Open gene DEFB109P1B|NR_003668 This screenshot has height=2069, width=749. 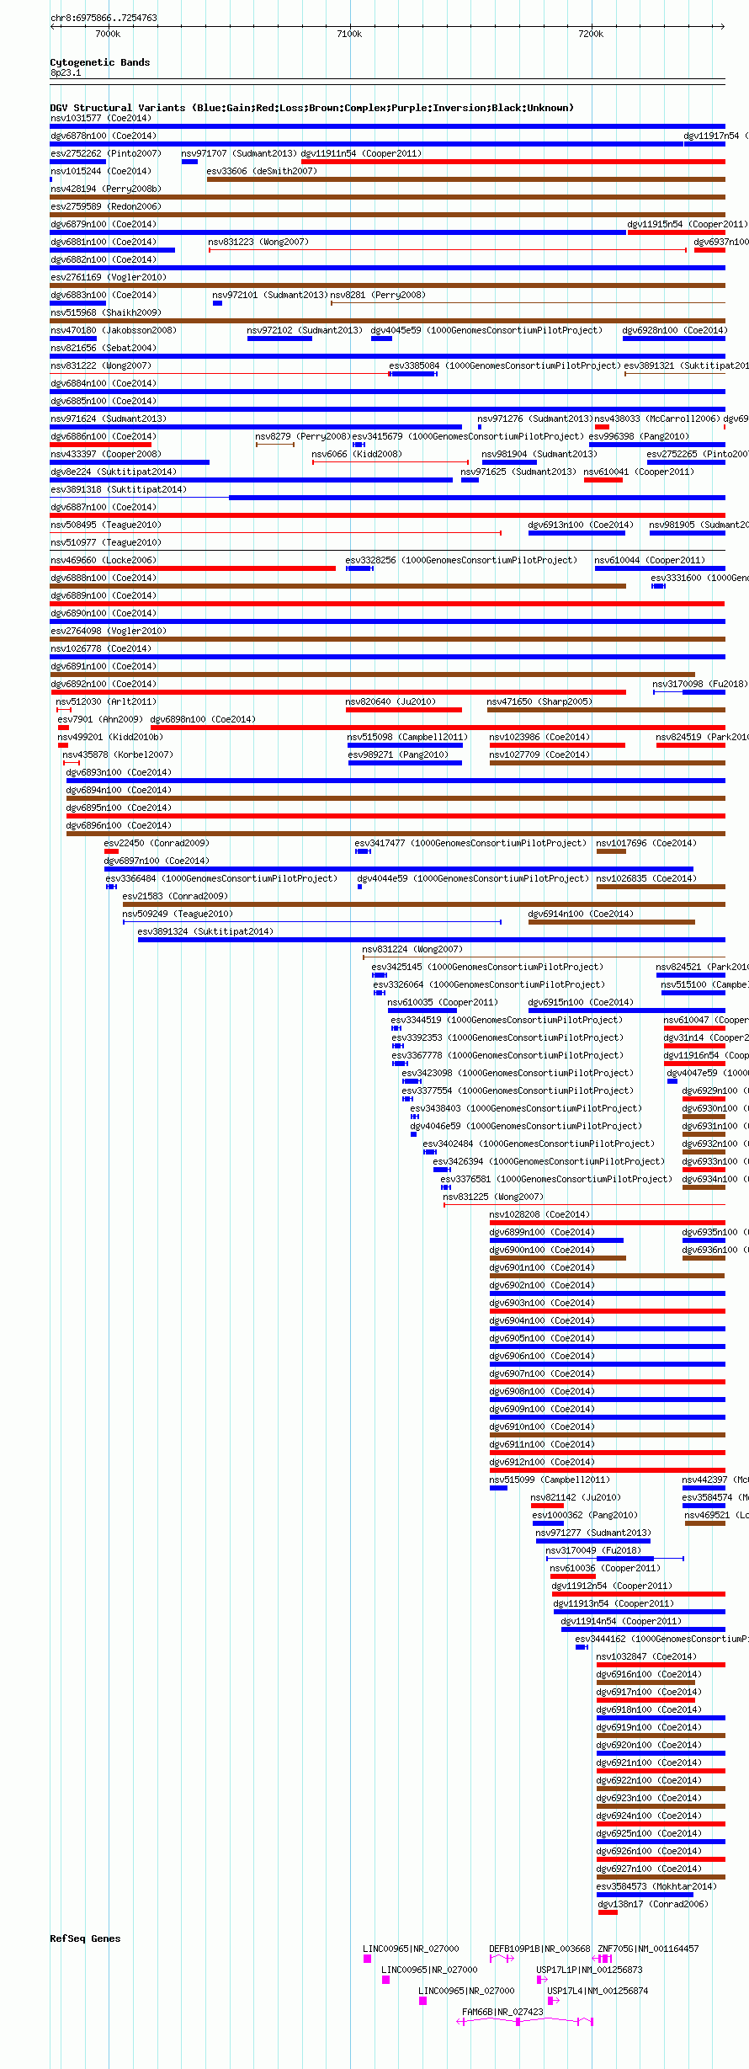pos(539,1949)
